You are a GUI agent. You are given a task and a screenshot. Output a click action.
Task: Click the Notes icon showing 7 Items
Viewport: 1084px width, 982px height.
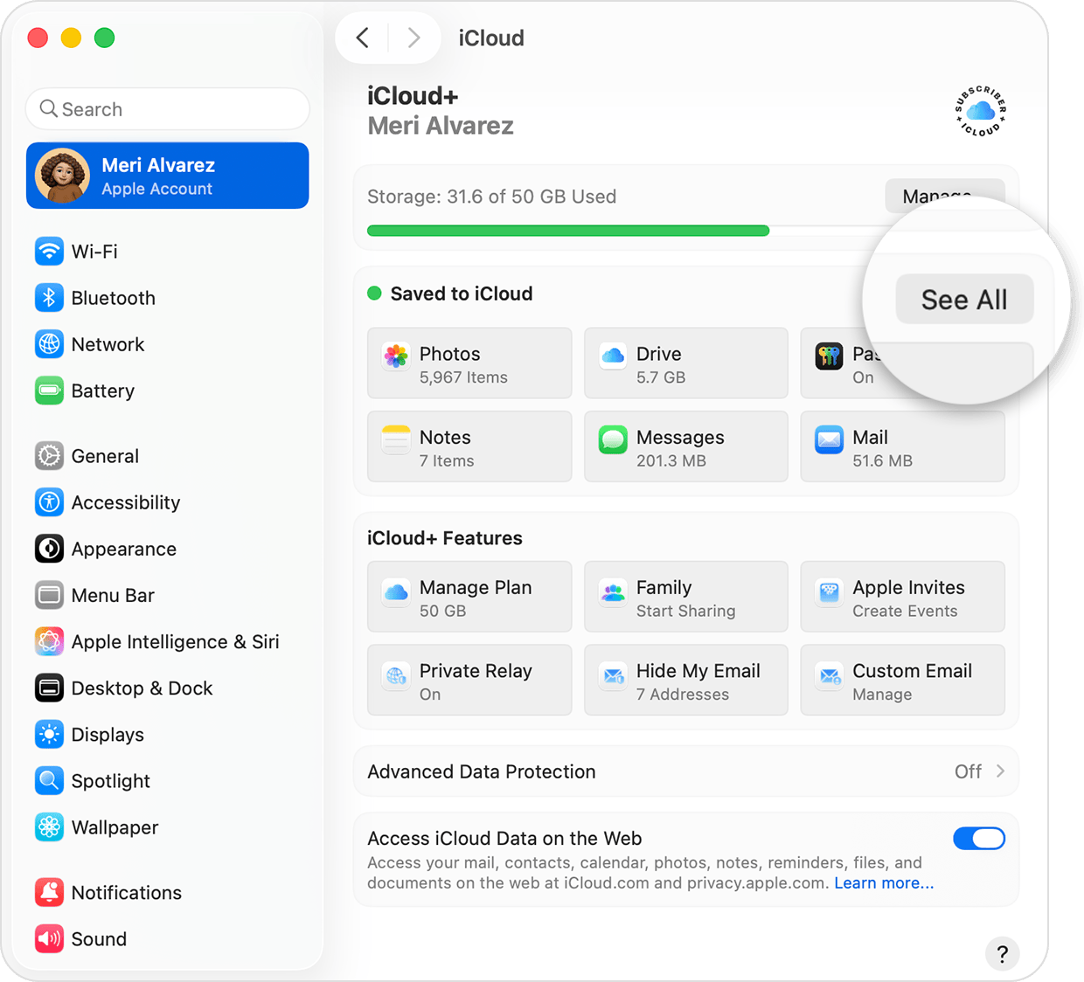(x=395, y=438)
